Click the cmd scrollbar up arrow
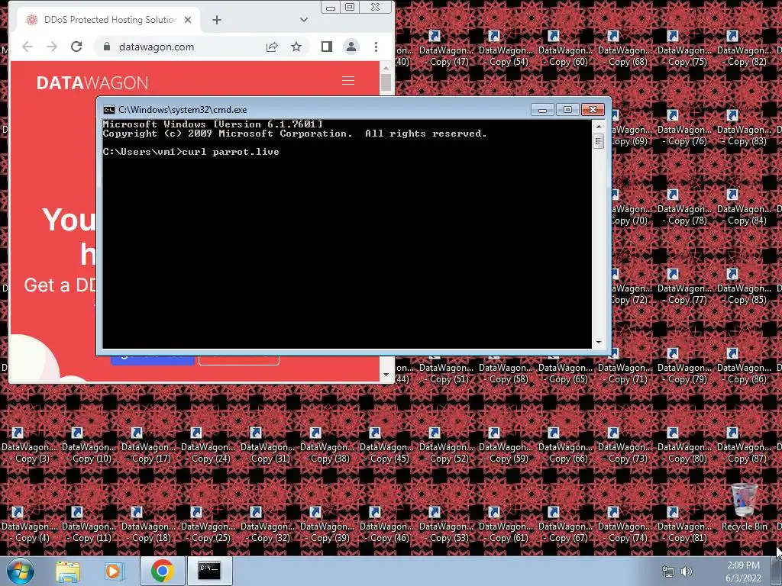This screenshot has height=586, width=782. click(599, 127)
